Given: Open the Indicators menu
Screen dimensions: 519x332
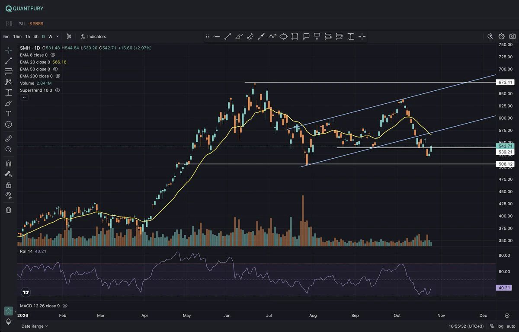Looking at the screenshot, I should (x=93, y=37).
